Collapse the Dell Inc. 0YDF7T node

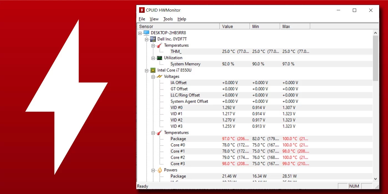pyautogui.click(x=147, y=39)
